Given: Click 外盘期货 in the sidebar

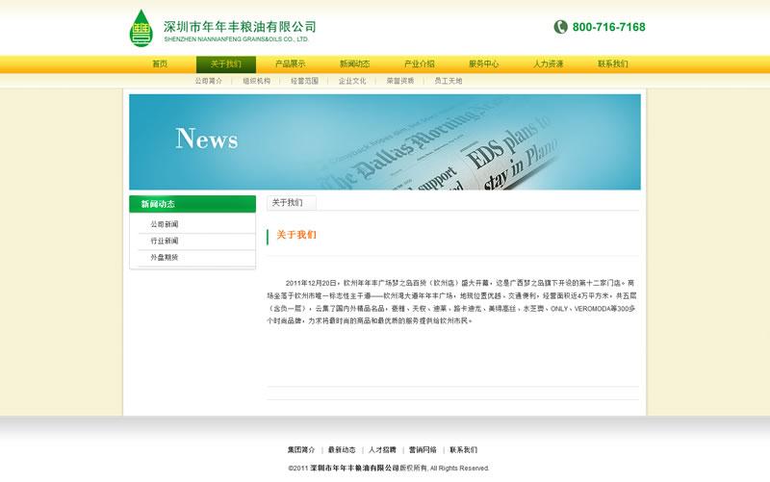Looking at the screenshot, I should click(165, 258).
